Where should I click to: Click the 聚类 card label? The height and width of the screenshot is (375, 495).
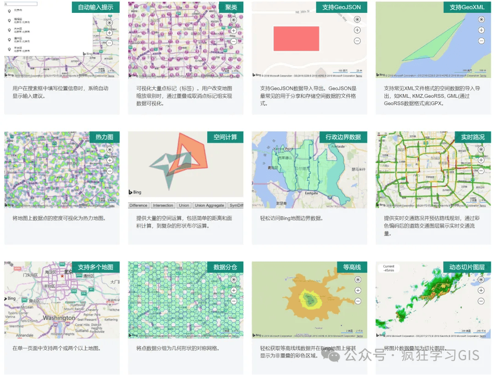231,7
